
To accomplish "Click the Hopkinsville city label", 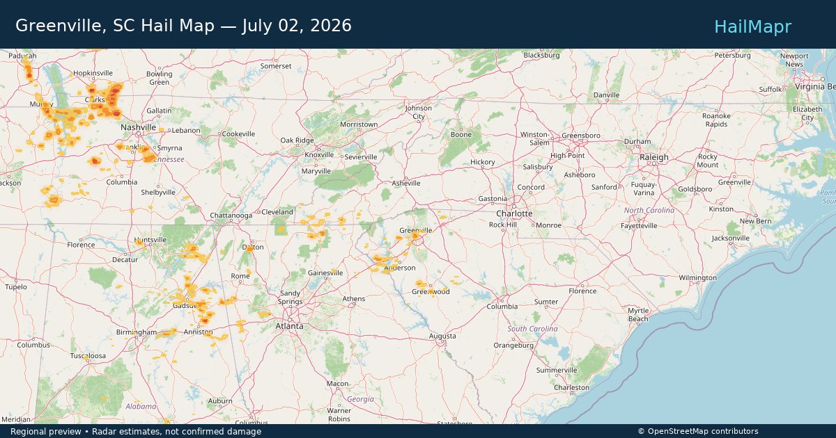I will [93, 73].
